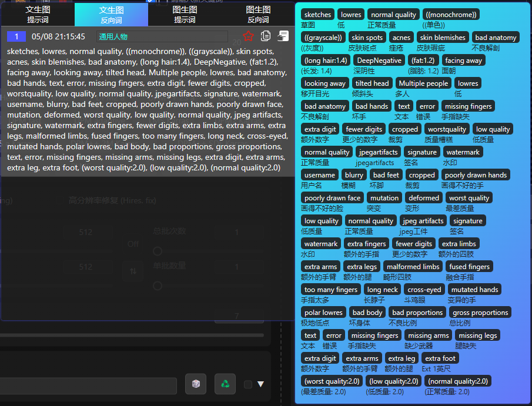532x406 pixels.
Task: Open the 图生图 反向词 tab
Action: 258,14
